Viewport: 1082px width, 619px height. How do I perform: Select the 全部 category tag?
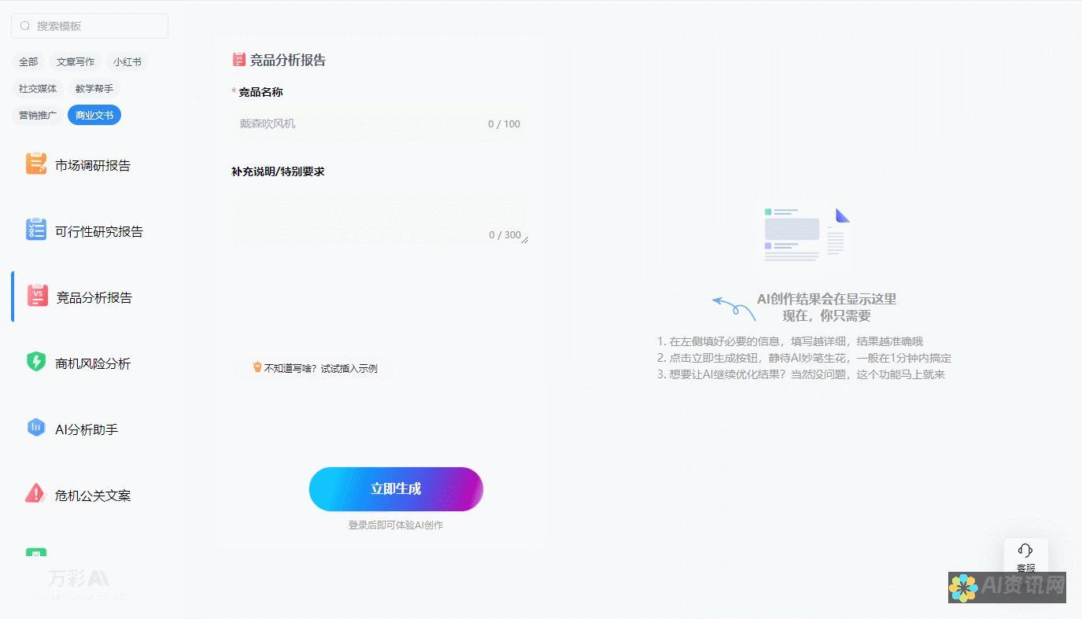(28, 62)
